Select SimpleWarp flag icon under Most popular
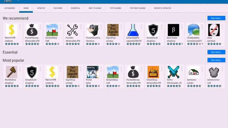 (113, 72)
